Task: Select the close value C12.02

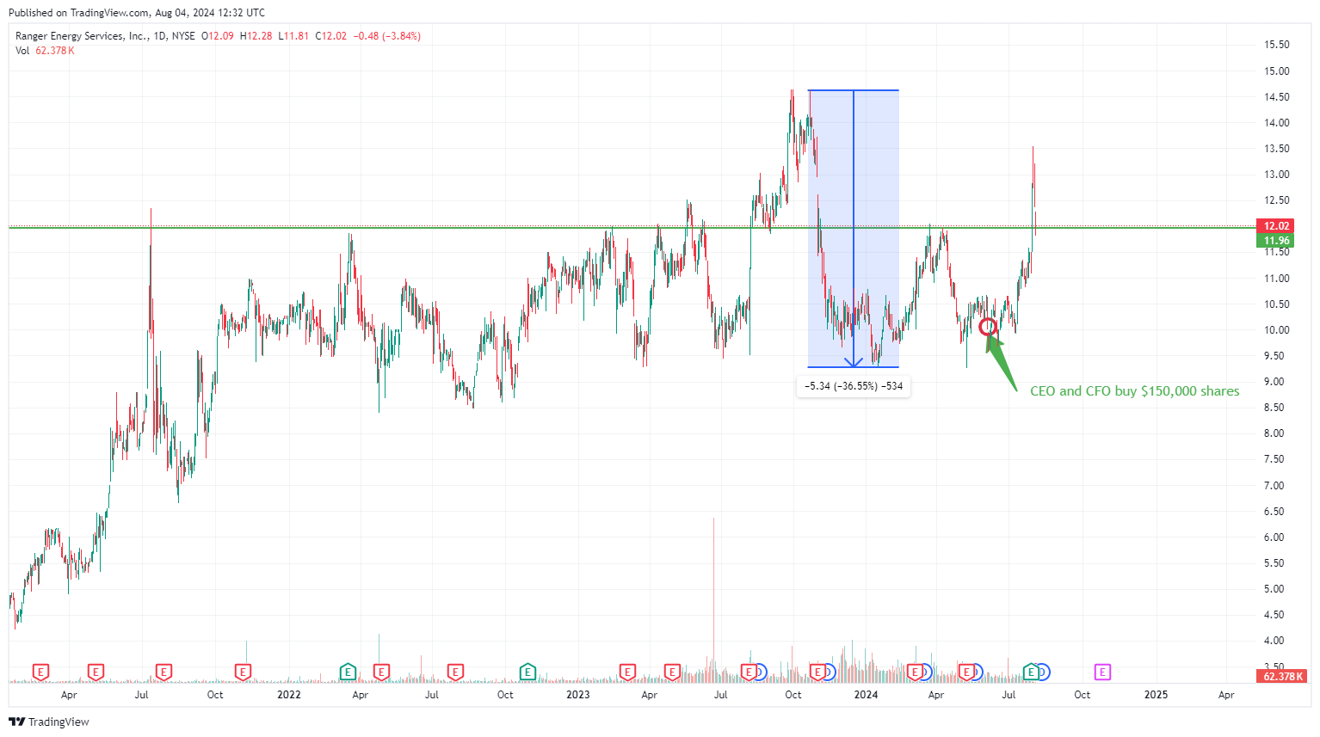Action: tap(331, 36)
